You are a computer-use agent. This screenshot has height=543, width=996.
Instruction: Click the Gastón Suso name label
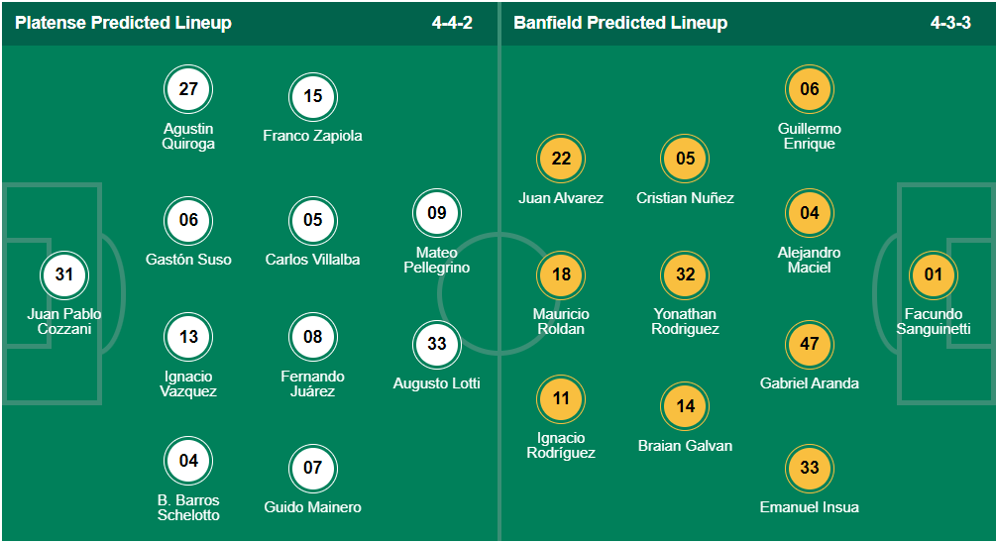point(188,260)
